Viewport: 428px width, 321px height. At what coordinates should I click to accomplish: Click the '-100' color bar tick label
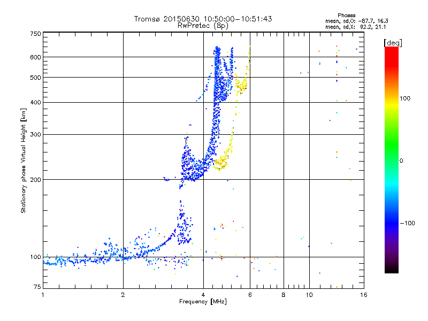407,223
